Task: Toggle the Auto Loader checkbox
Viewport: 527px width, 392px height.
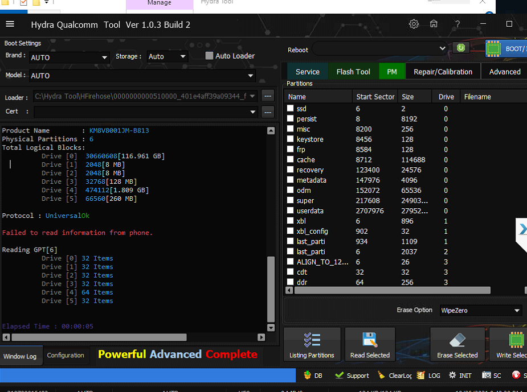Action: tap(209, 56)
